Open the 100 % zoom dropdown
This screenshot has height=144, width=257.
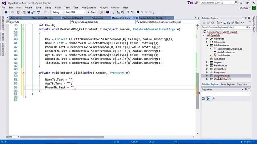[x=12, y=137]
